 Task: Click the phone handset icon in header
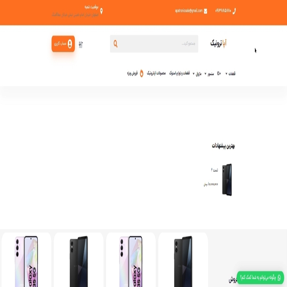[234, 11]
